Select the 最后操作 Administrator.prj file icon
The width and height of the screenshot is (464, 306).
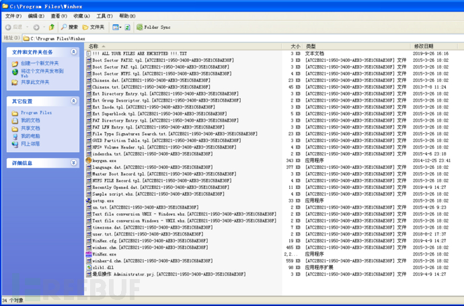89,274
